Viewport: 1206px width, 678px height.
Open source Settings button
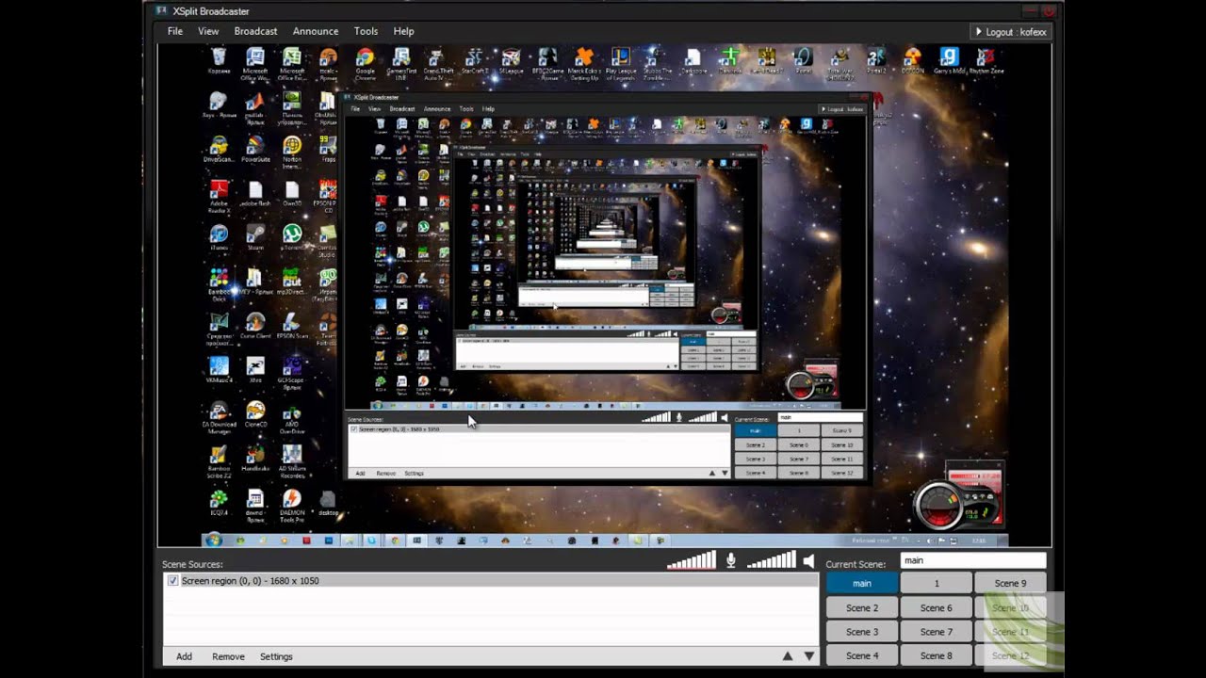click(276, 656)
